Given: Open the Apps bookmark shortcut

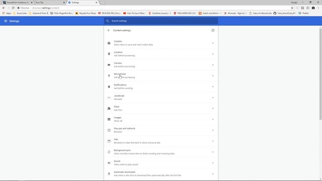Looking at the screenshot, I should (7, 13).
